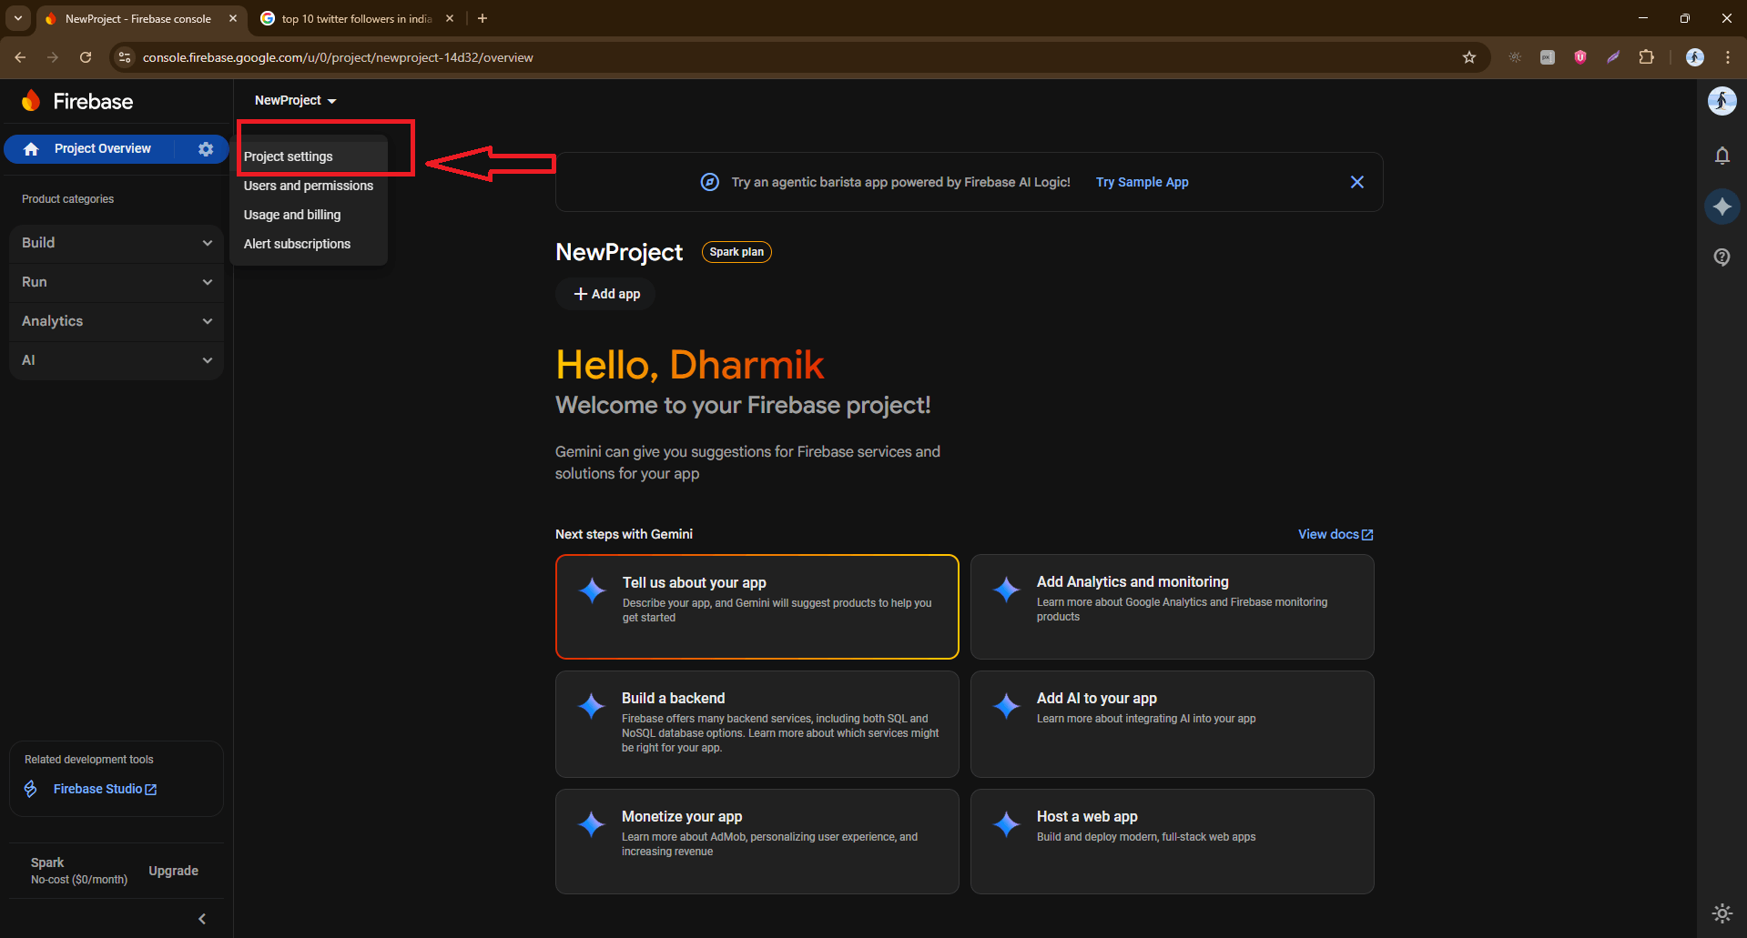Select Users and permissions

(310, 186)
